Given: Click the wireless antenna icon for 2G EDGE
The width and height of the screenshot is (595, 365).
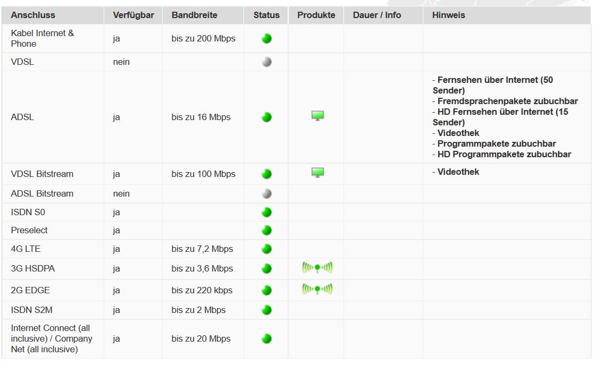Looking at the screenshot, I should [317, 290].
